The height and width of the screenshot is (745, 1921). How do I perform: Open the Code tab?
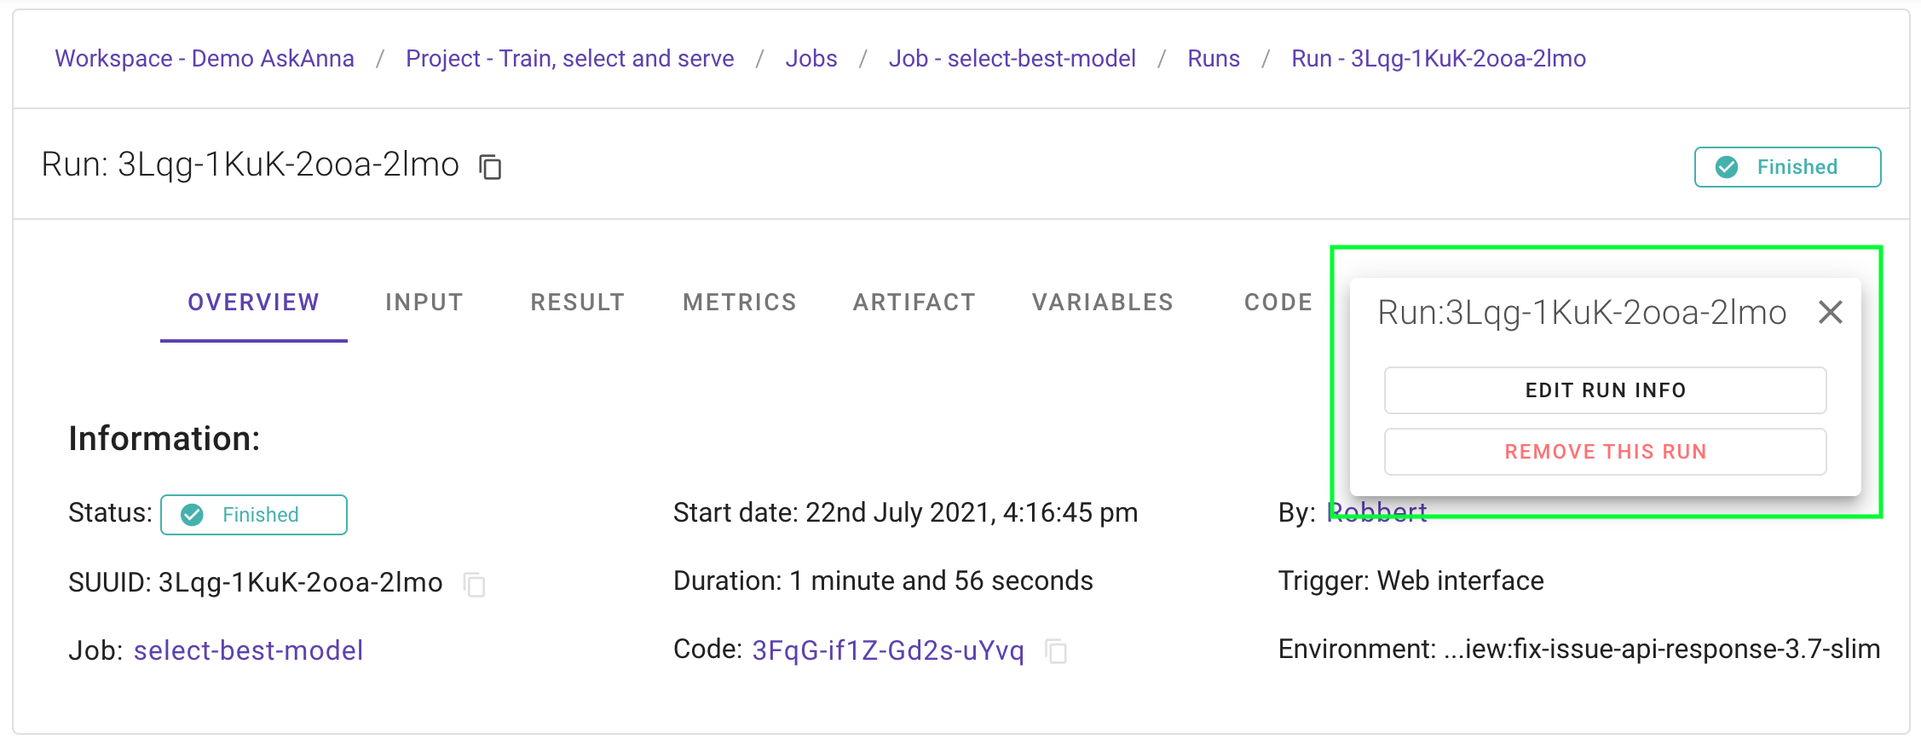point(1278,303)
